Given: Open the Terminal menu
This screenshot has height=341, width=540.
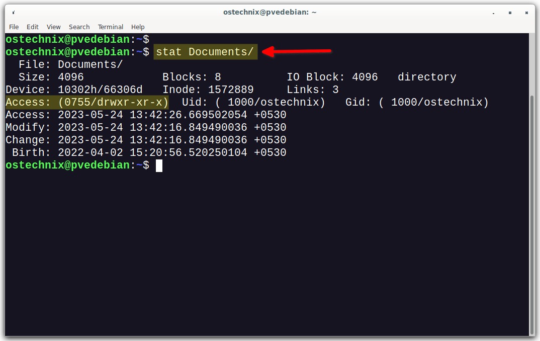Looking at the screenshot, I should point(110,27).
